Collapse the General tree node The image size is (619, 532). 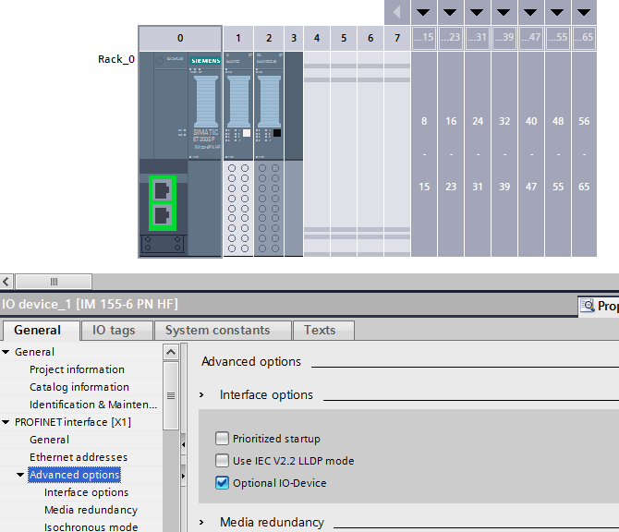pyautogui.click(x=6, y=352)
